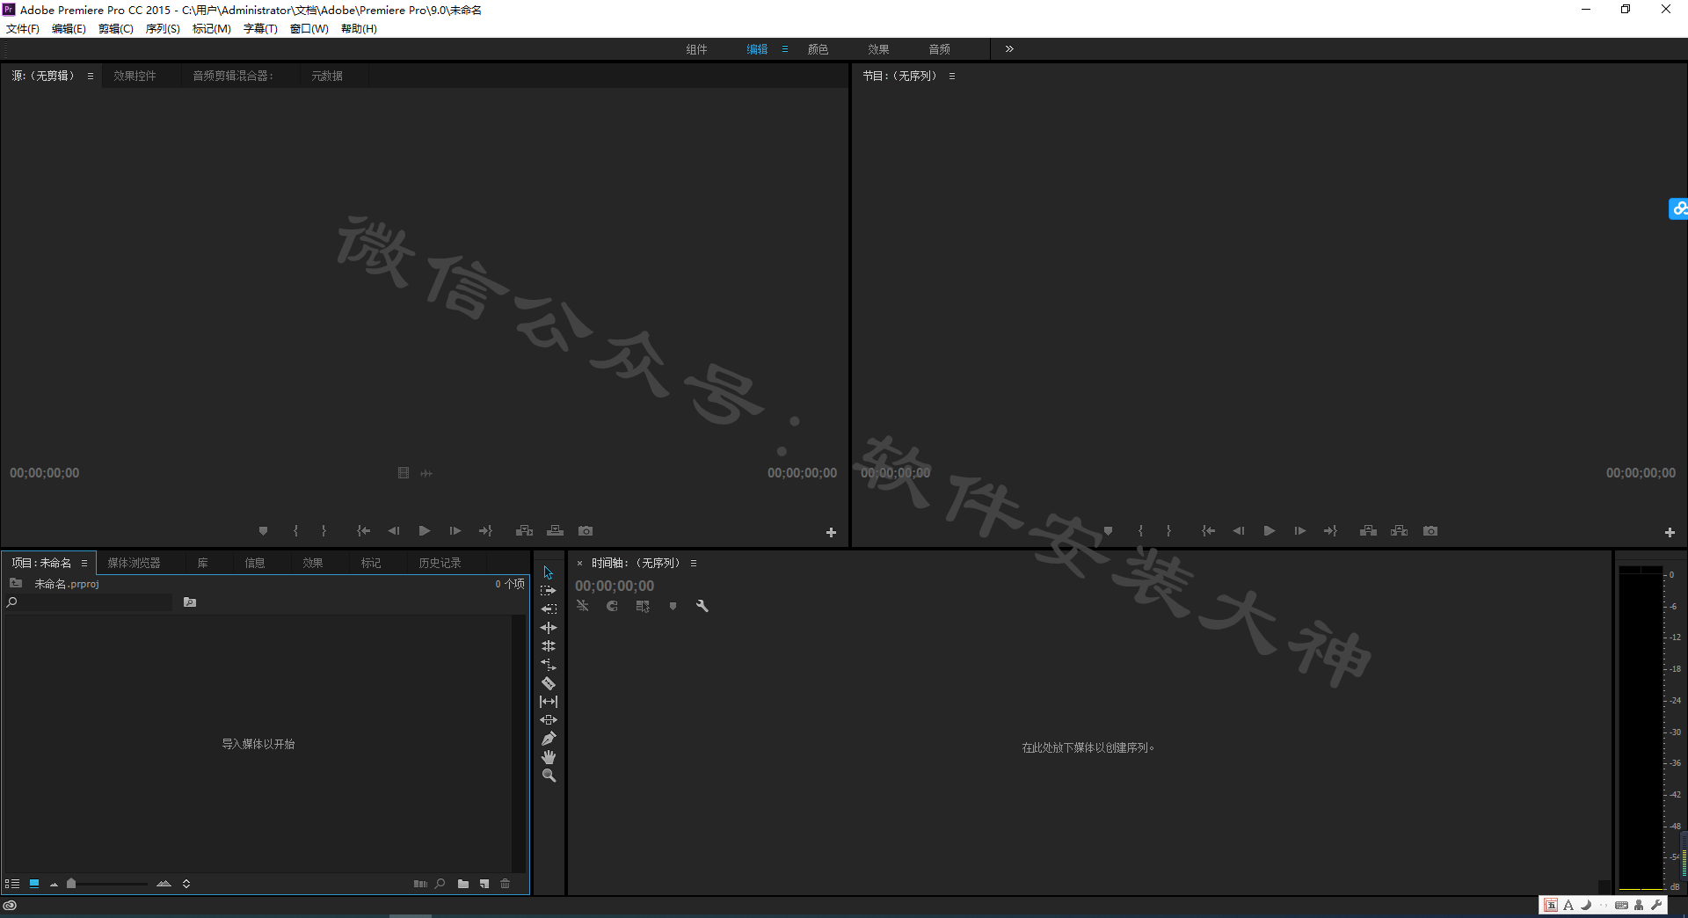Select the Razor tool
Image resolution: width=1688 pixels, height=918 pixels.
tap(549, 683)
